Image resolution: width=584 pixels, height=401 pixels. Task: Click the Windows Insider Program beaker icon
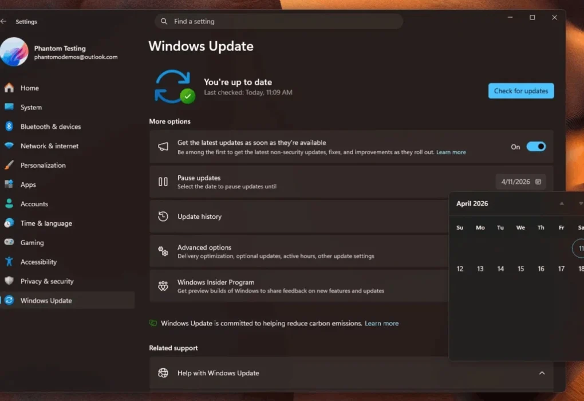pyautogui.click(x=163, y=286)
